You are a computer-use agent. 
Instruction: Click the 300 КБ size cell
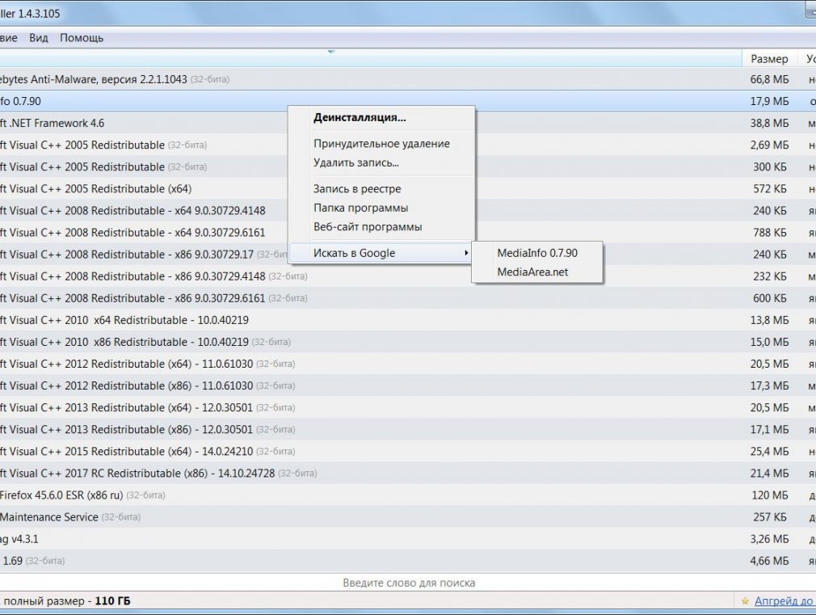coord(770,166)
